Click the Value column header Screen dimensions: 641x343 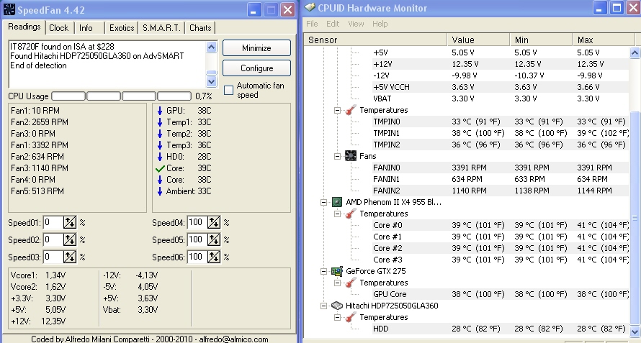coord(479,40)
